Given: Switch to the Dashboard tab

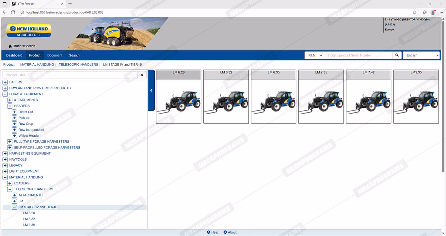Looking at the screenshot, I should pyautogui.click(x=14, y=55).
